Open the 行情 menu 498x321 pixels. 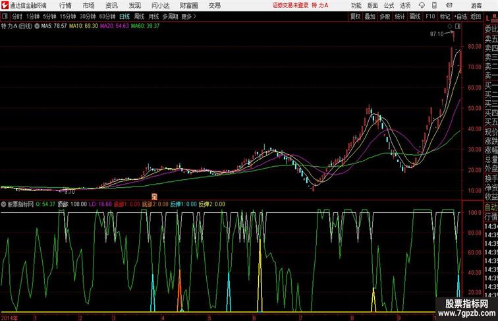click(65, 5)
